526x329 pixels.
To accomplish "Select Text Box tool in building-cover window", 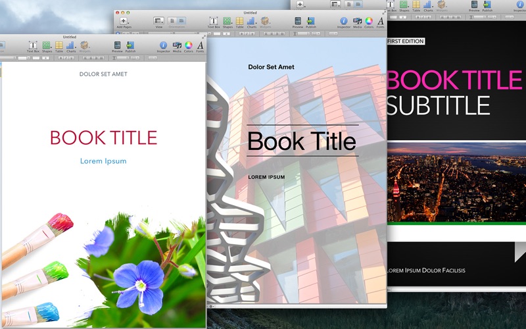I will [213, 22].
